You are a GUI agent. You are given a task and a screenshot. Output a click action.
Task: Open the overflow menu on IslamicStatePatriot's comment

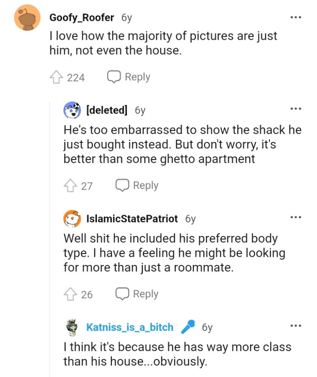[295, 217]
